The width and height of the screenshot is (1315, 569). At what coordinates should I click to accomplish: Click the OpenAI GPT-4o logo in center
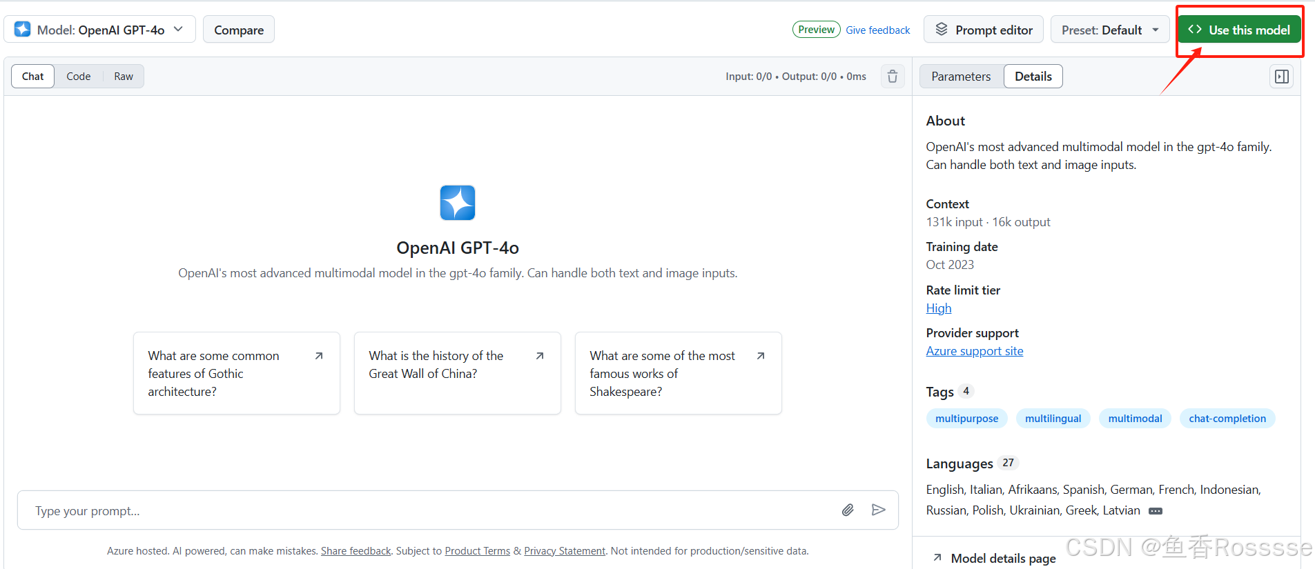(x=458, y=203)
